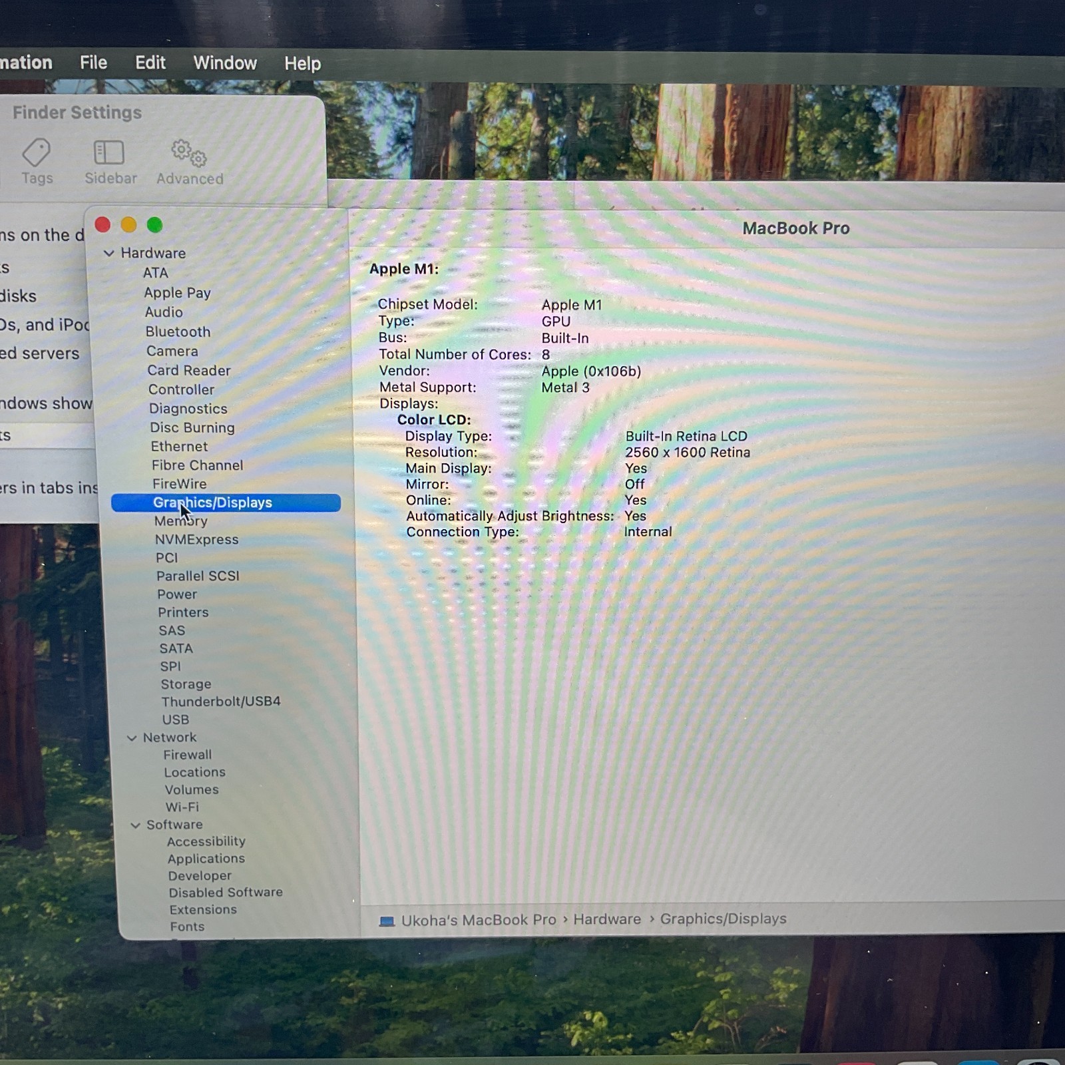Click Hardware in the path bar
This screenshot has height=1065, width=1065.
click(x=607, y=919)
